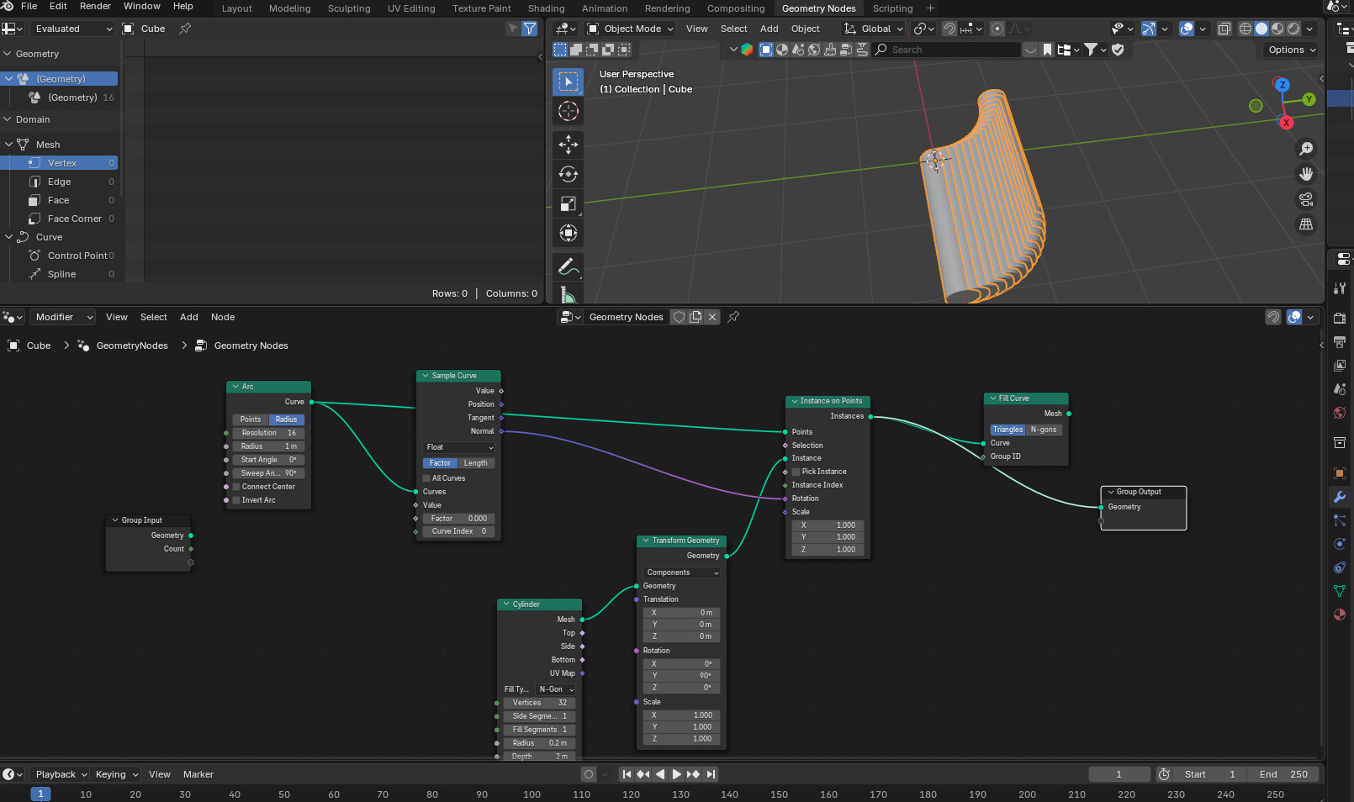Click the Factor slider in Sample Curve
The width and height of the screenshot is (1354, 802).
coord(459,519)
